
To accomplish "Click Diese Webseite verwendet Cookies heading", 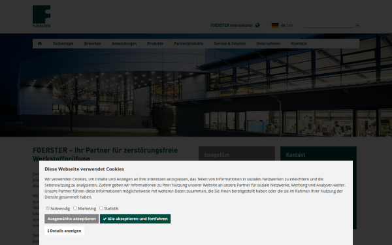I will [x=84, y=169].
